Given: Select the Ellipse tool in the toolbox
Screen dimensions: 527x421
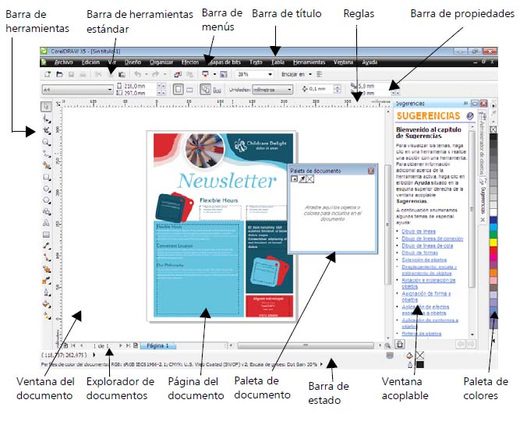Looking at the screenshot, I should [x=47, y=189].
